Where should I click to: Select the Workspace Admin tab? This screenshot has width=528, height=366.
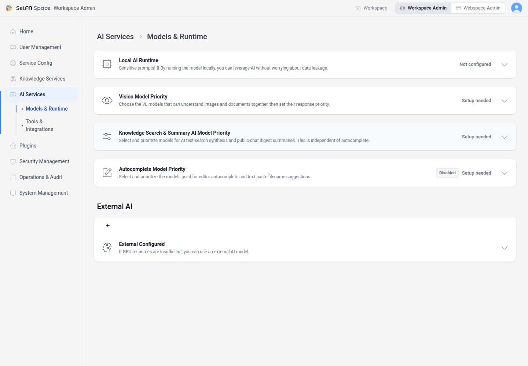pyautogui.click(x=423, y=8)
